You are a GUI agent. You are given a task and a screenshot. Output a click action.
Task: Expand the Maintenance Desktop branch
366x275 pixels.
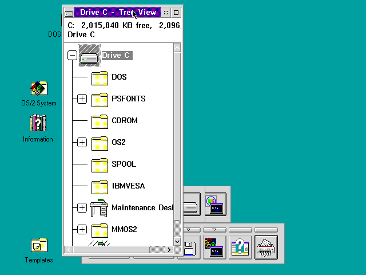click(x=82, y=207)
